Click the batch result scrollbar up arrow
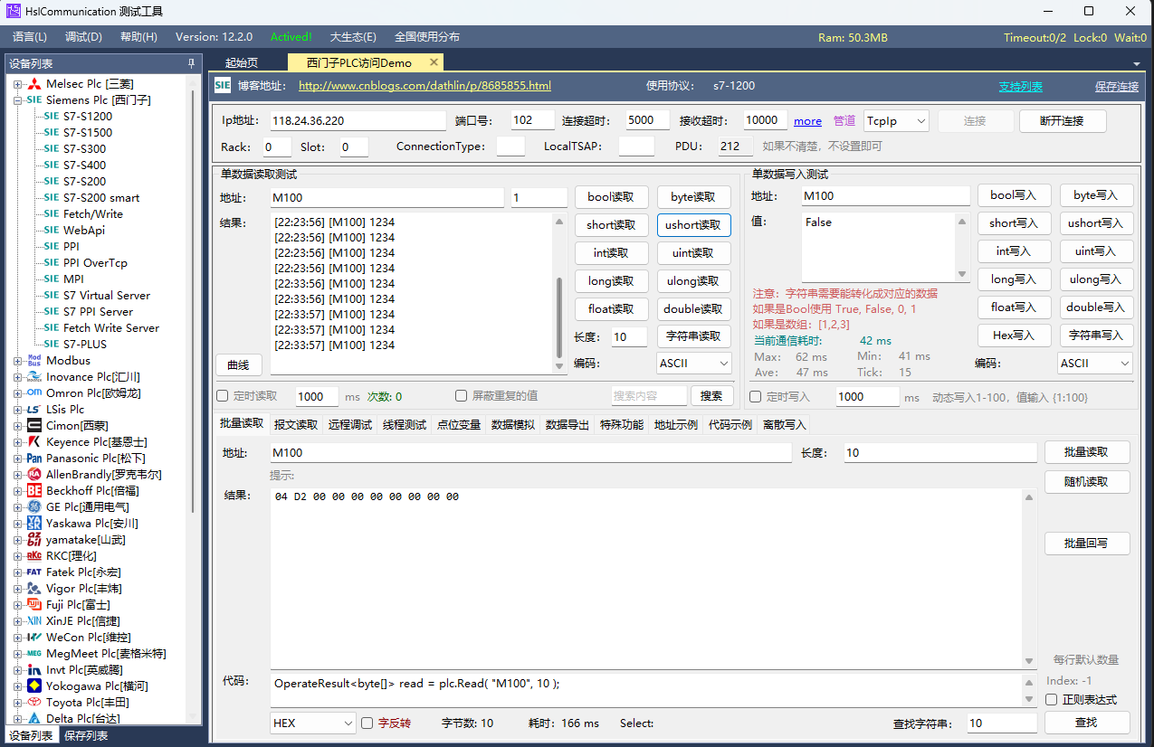This screenshot has width=1154, height=747. [x=1029, y=497]
